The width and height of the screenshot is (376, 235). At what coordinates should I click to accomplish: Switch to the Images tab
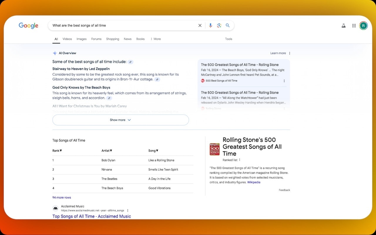coord(82,39)
